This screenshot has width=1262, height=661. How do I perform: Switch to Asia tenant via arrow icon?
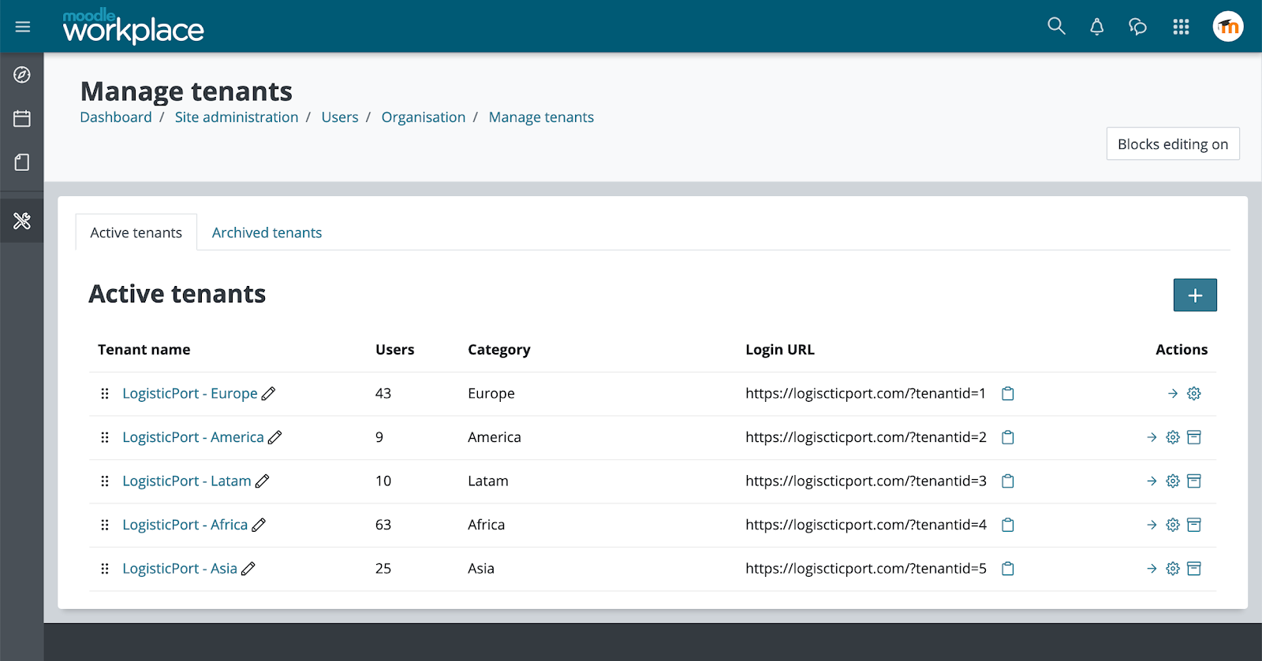coord(1152,568)
